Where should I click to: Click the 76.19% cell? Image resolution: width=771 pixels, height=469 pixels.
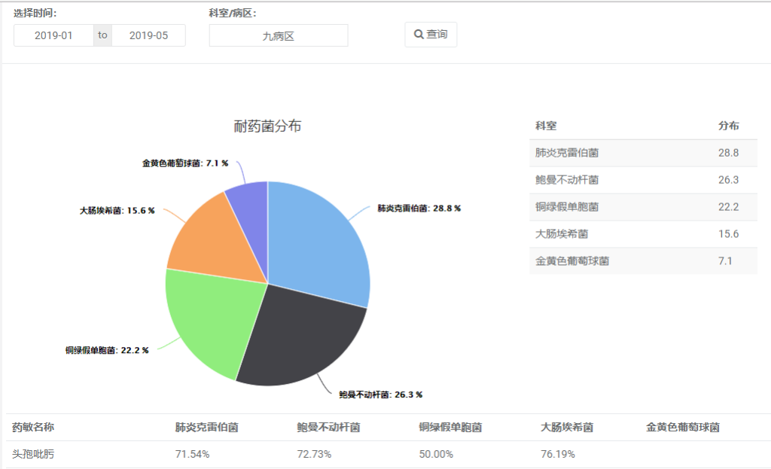558,454
